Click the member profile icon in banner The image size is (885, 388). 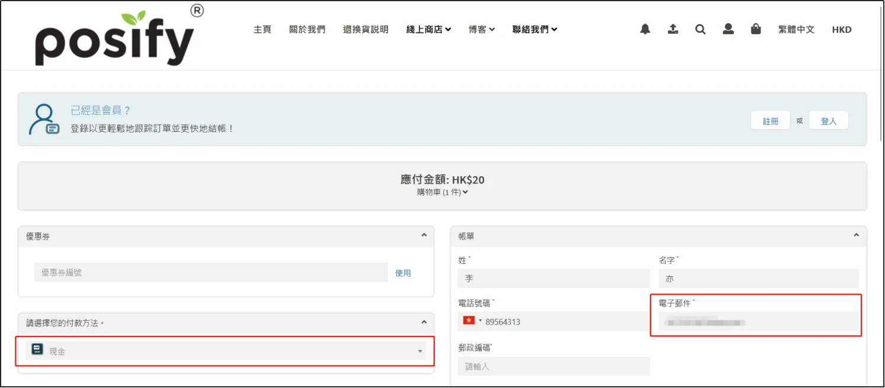[x=44, y=119]
